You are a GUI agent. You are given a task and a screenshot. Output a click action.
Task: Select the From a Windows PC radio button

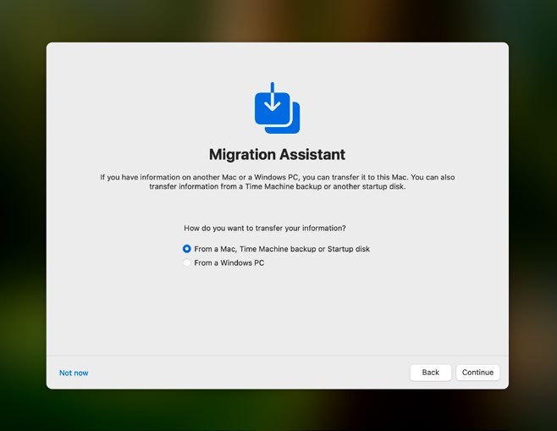point(187,263)
